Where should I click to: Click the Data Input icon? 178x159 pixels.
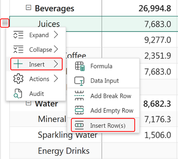[79, 81]
